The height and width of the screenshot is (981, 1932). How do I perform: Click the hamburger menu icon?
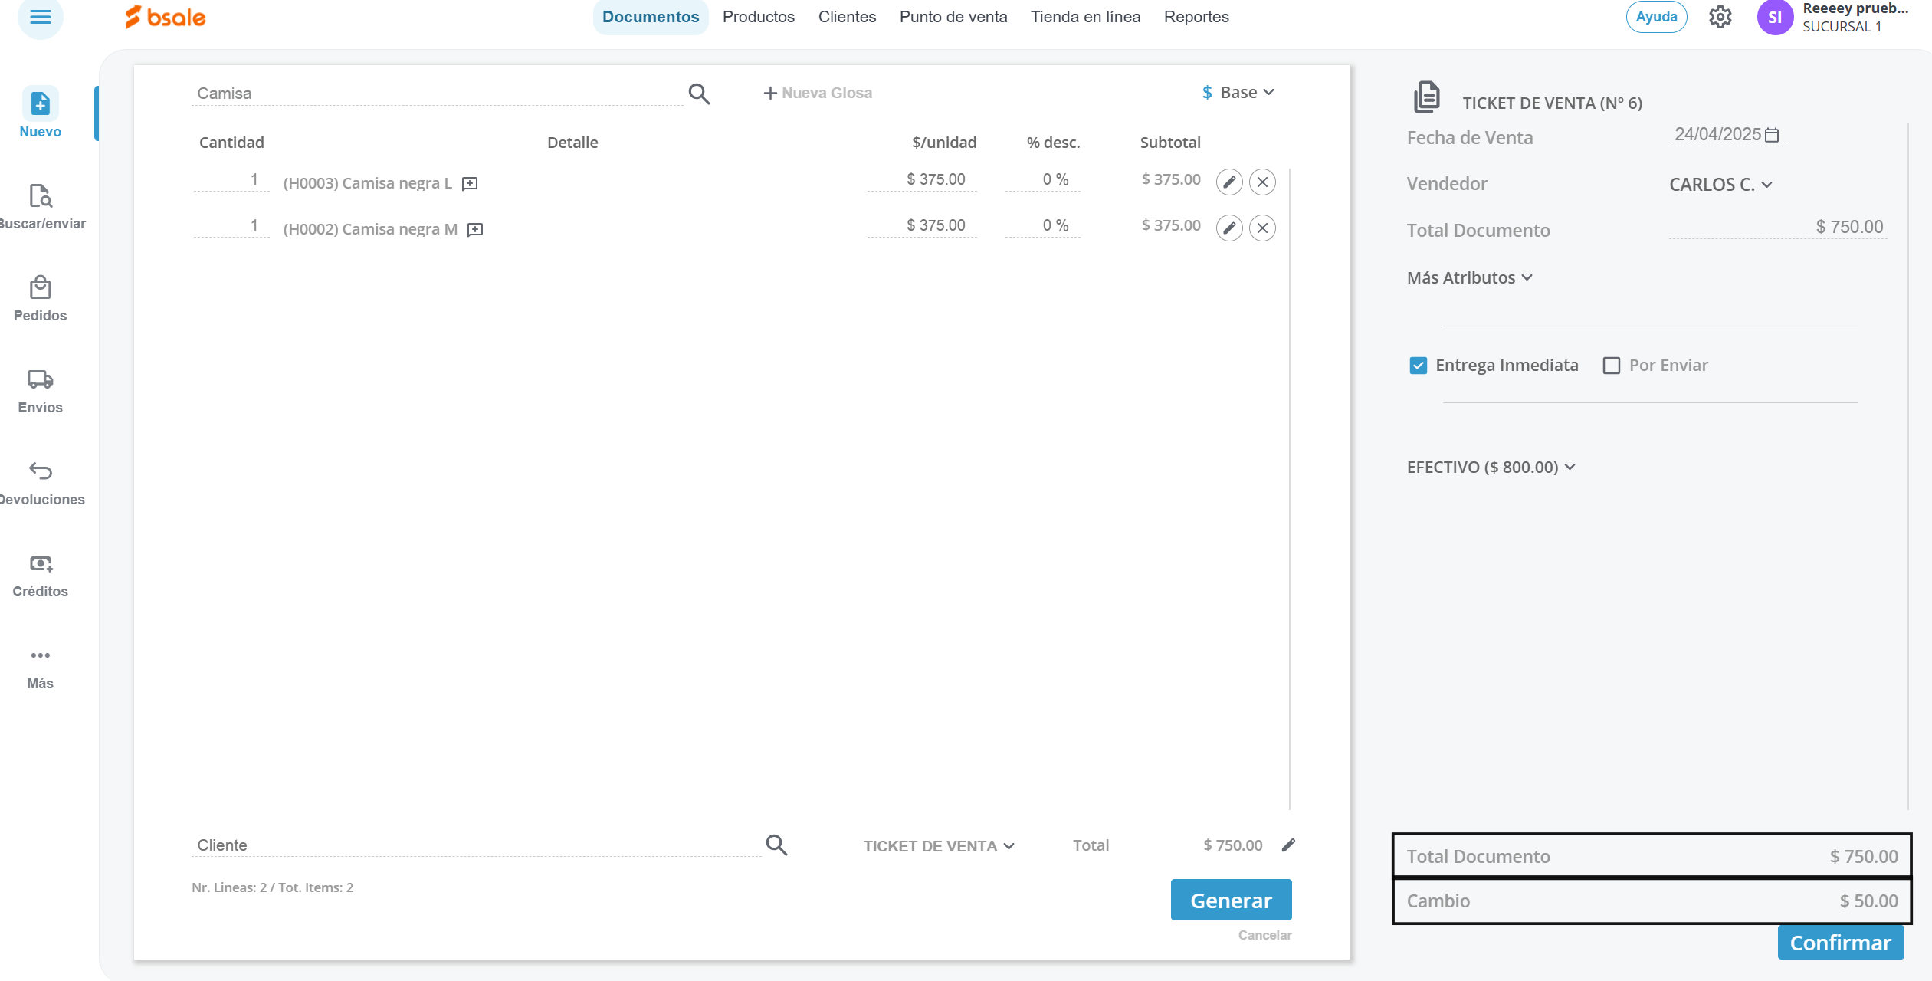pyautogui.click(x=40, y=17)
